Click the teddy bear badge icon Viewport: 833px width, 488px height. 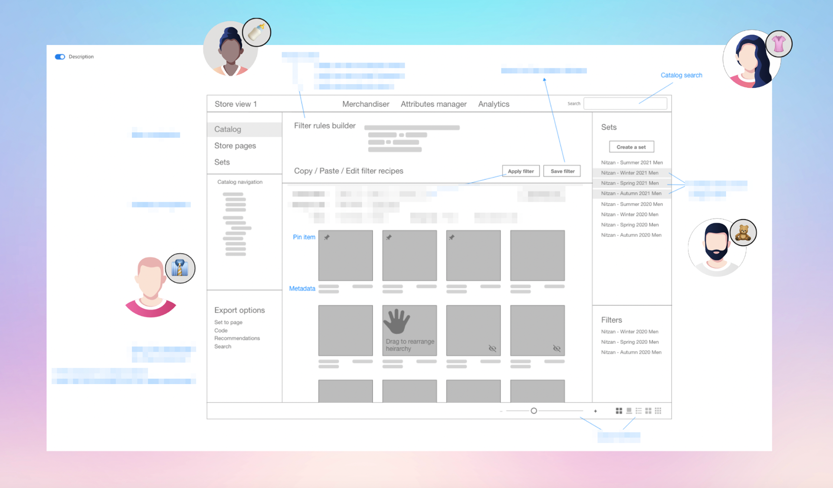(x=743, y=233)
